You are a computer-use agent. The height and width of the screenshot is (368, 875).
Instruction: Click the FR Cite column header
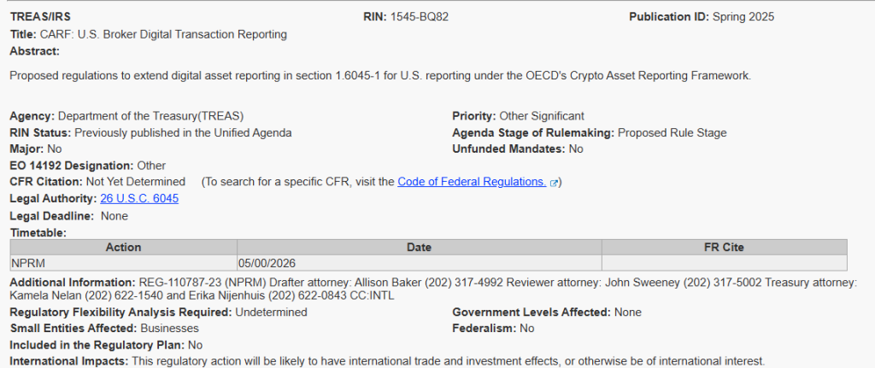724,248
